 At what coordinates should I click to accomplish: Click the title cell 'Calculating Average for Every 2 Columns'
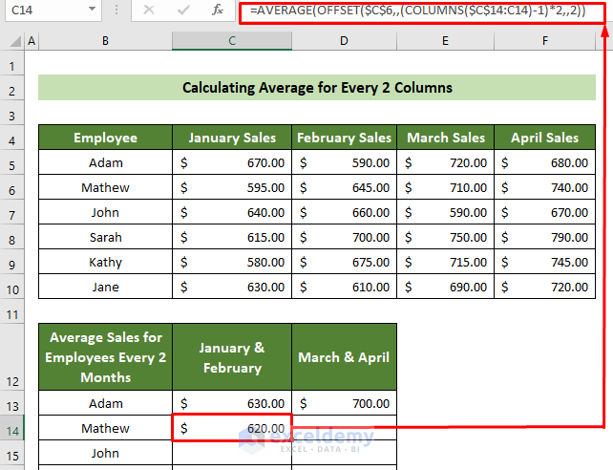click(317, 88)
